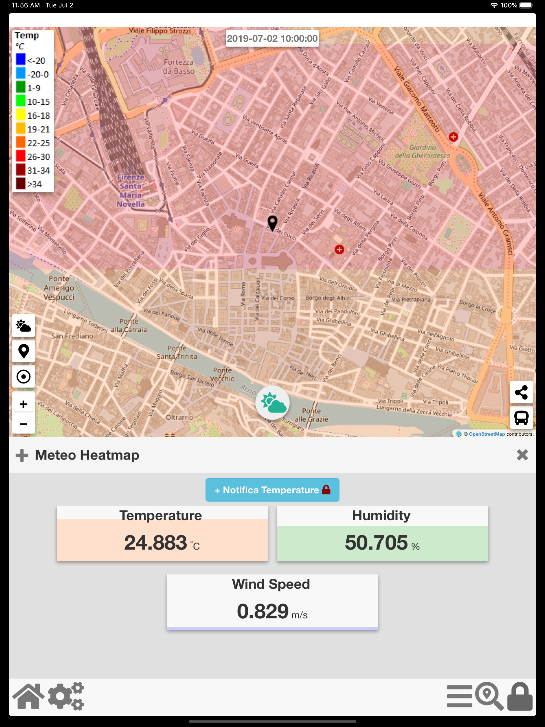Open the map search magnifier icon
545x727 pixels.
490,696
